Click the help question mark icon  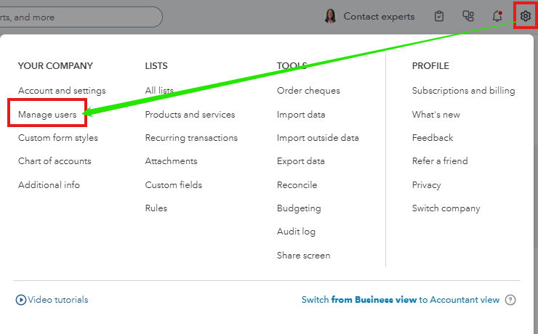[510, 300]
